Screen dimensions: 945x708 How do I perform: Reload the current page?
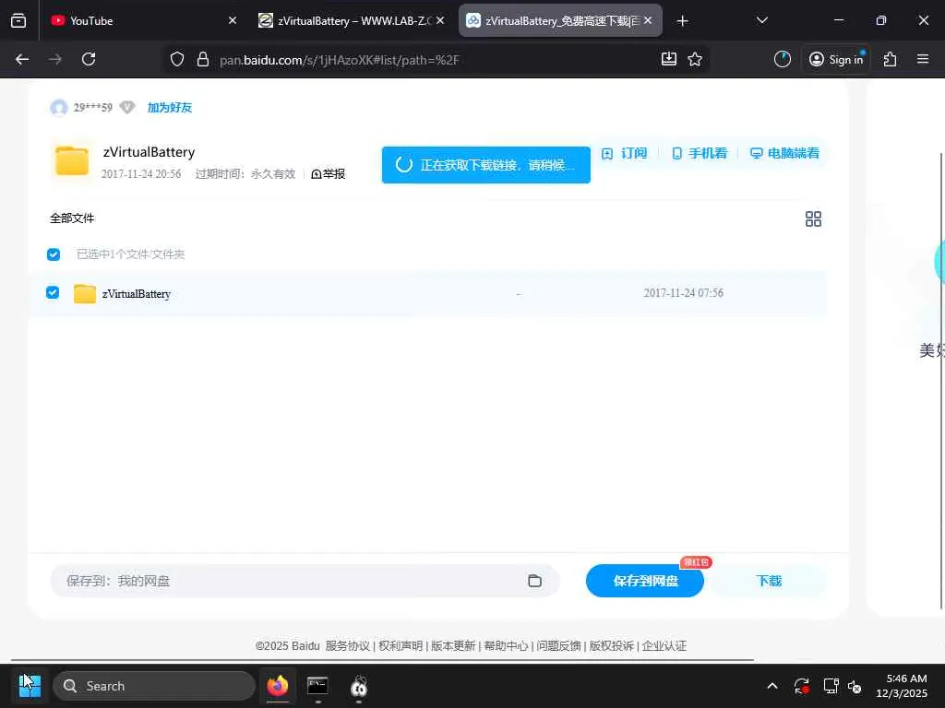click(89, 59)
